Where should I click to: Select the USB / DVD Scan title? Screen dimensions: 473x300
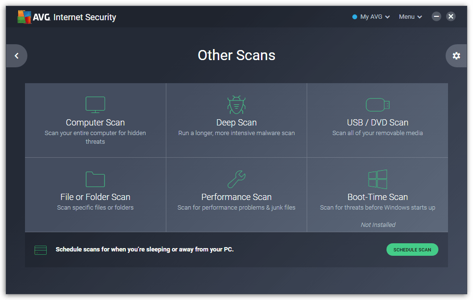(x=377, y=123)
